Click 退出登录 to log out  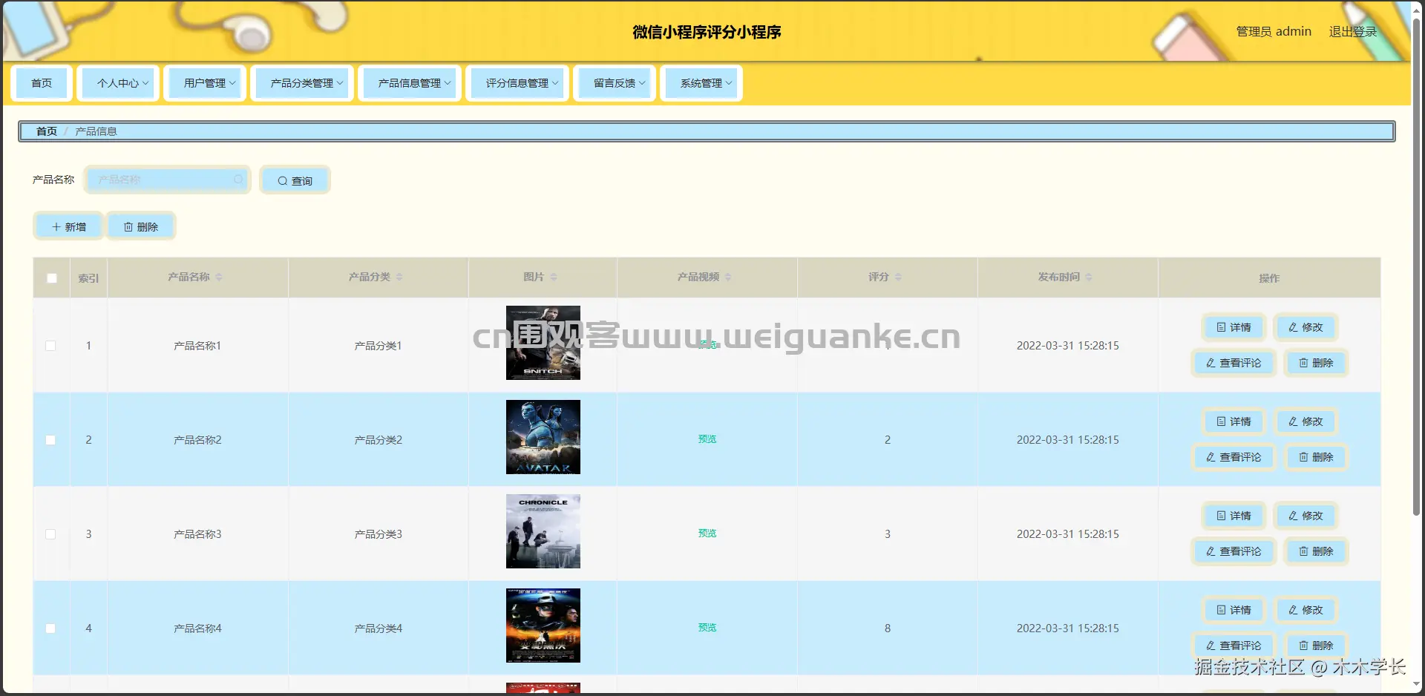[x=1352, y=32]
